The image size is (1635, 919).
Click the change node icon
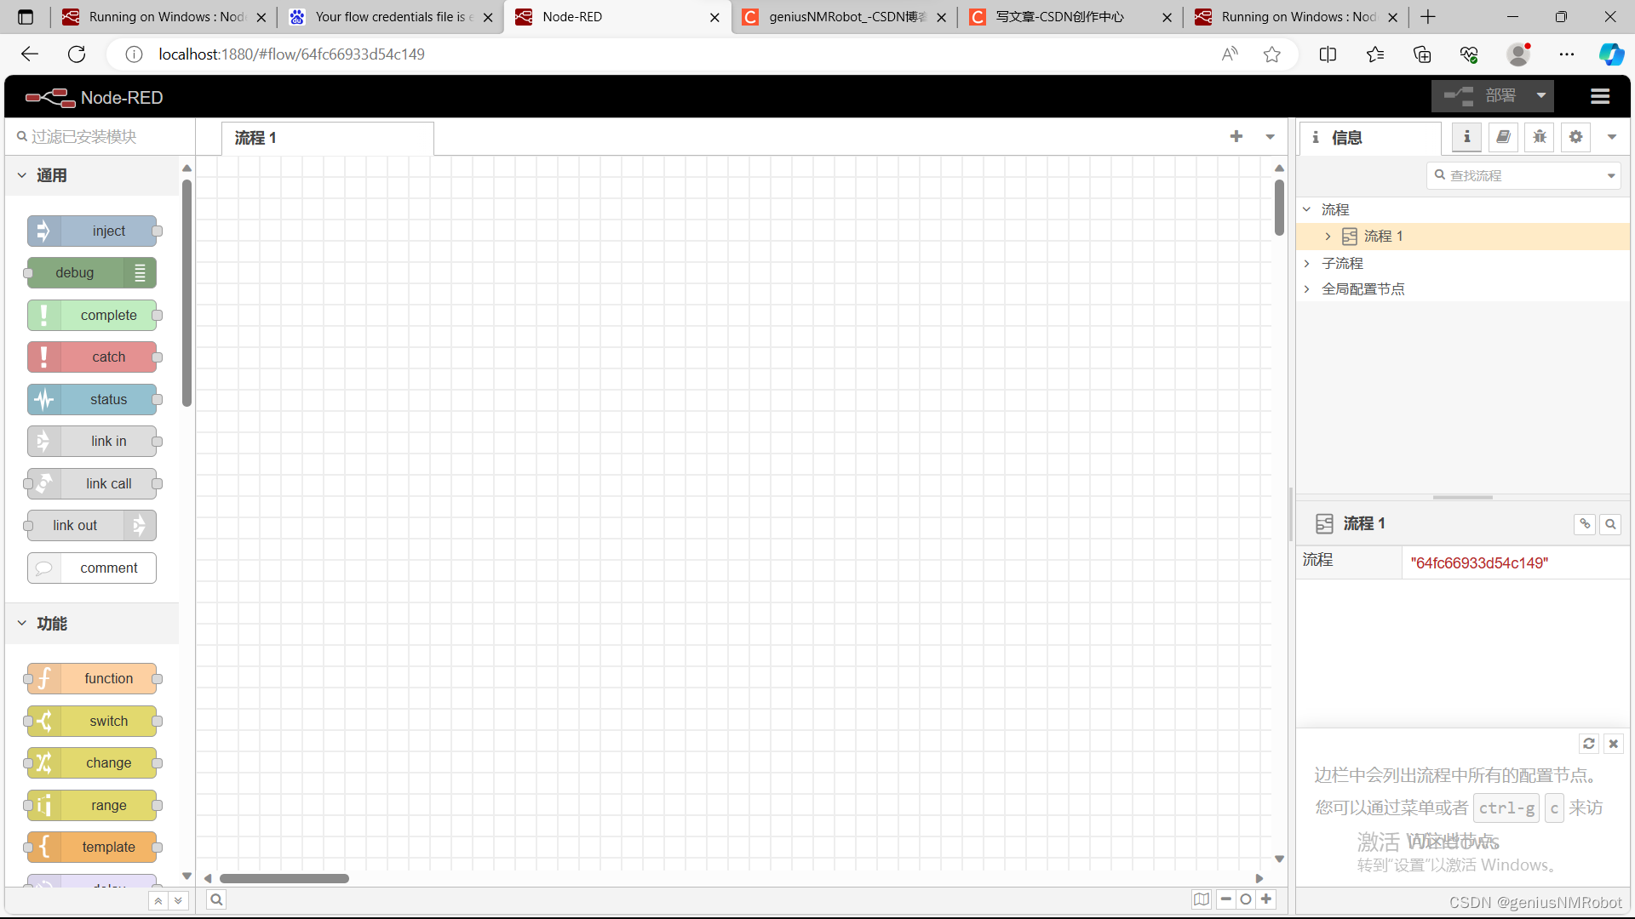[x=43, y=763]
